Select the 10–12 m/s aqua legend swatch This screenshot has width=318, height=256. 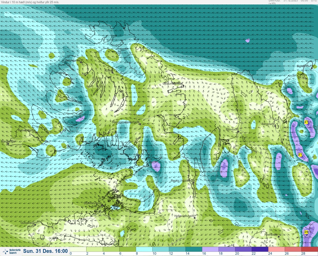click(x=161, y=249)
